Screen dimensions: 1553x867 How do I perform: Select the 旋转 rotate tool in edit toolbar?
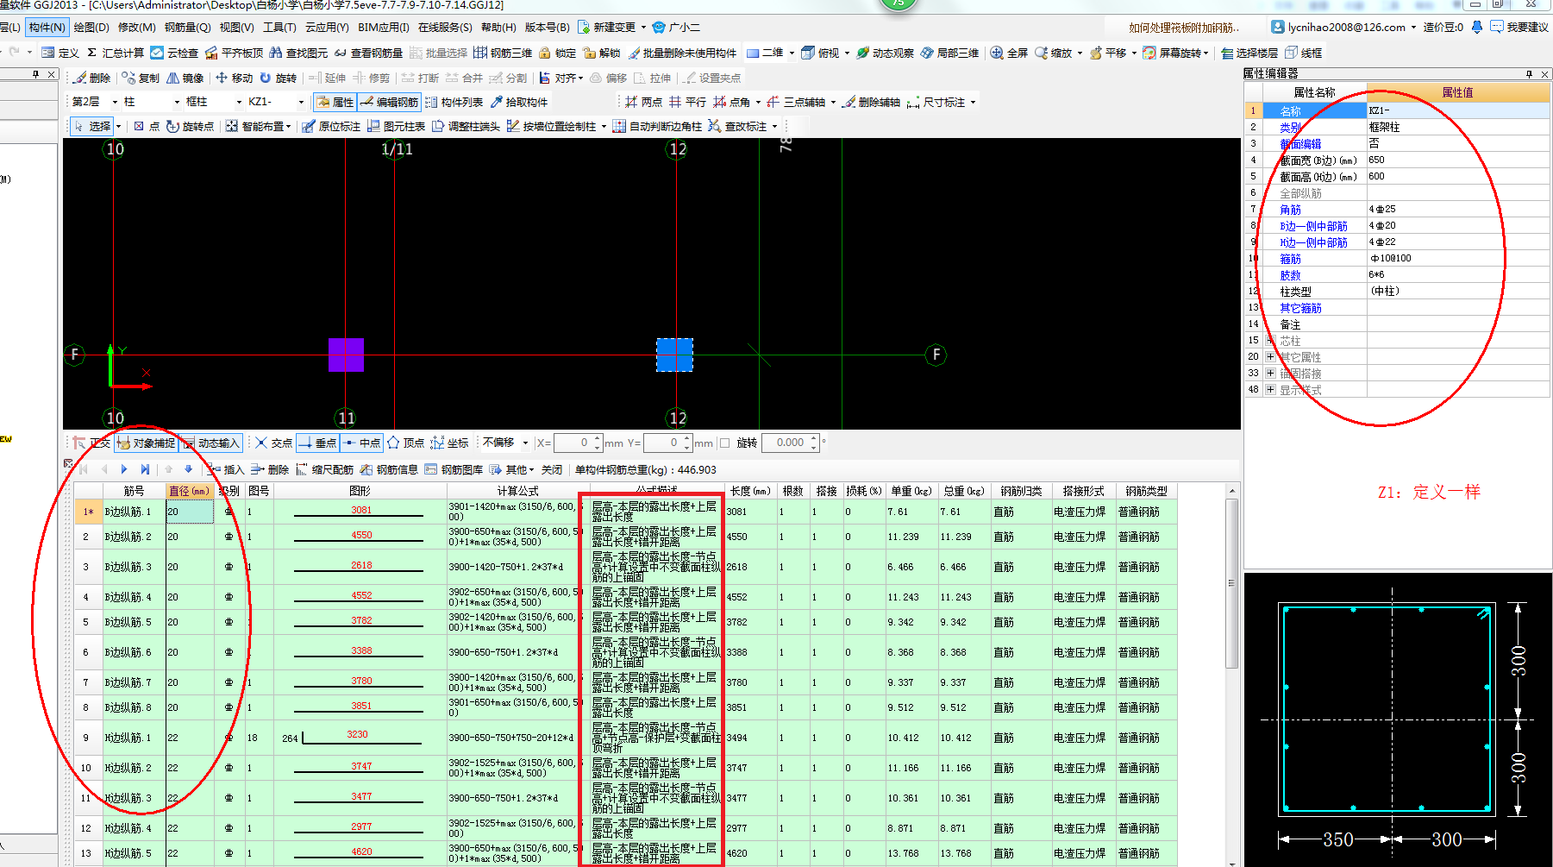pyautogui.click(x=278, y=78)
